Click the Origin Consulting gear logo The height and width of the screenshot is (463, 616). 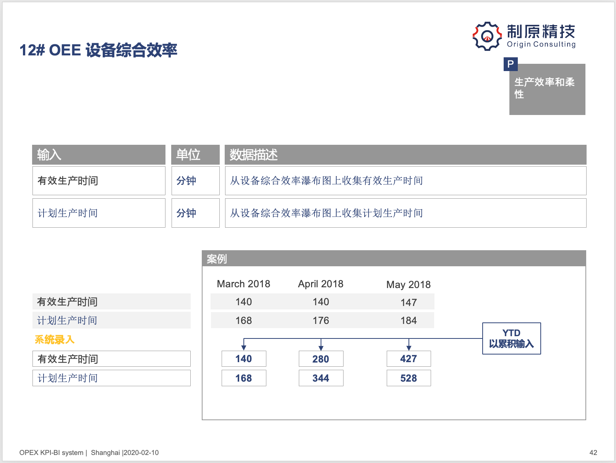pos(487,36)
